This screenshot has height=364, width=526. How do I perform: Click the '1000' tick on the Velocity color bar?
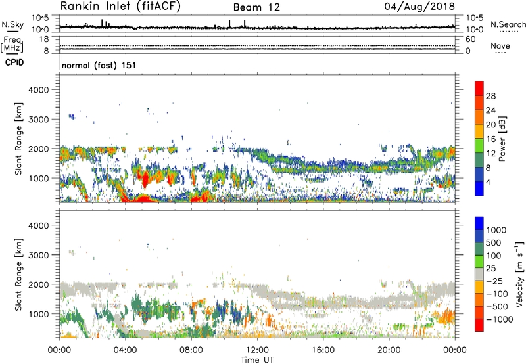(x=496, y=230)
